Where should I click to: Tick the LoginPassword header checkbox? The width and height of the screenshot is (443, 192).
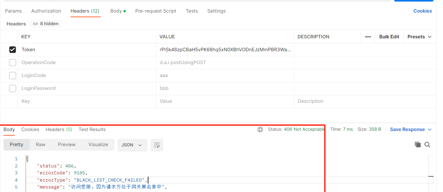point(13,88)
